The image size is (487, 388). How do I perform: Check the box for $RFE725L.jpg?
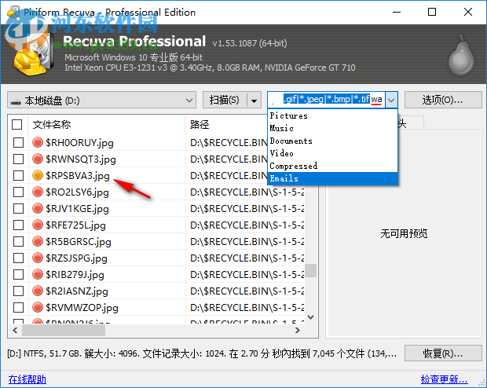18,225
